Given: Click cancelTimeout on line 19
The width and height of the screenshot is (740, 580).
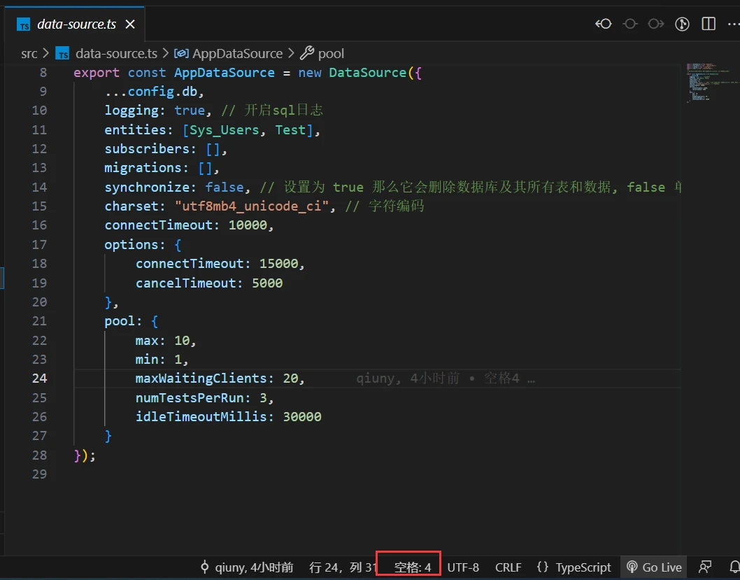Looking at the screenshot, I should click(x=185, y=283).
